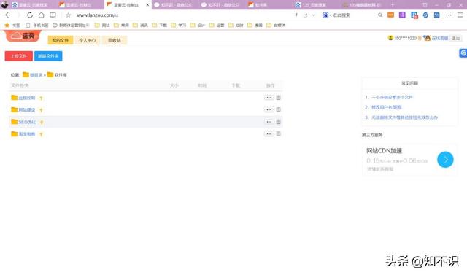467x275 pixels.
Task: Bookmark this page with the star icon
Action: [68, 15]
